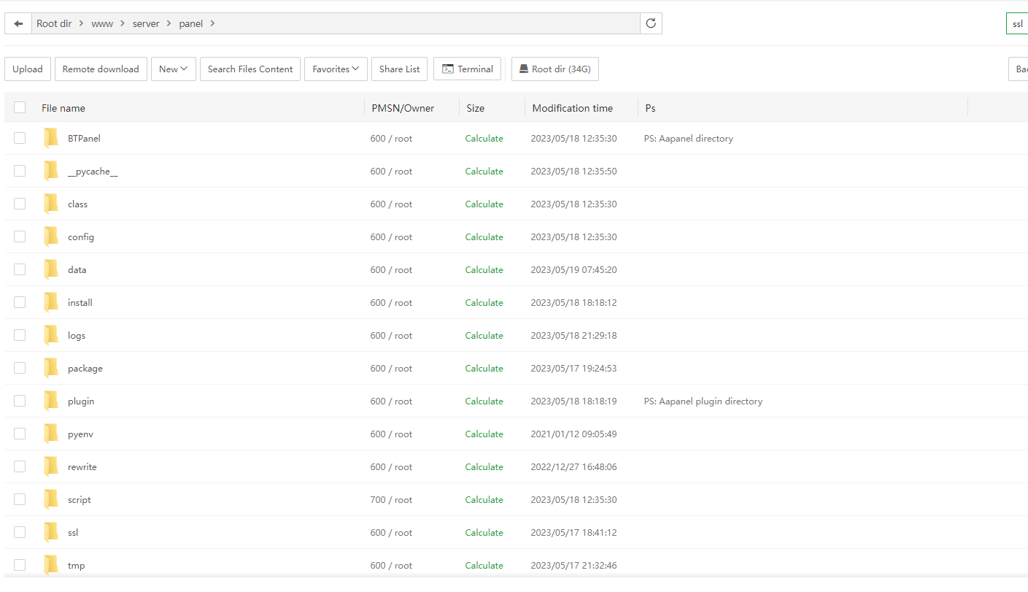The image size is (1028, 592).
Task: Expand the New dropdown menu
Action: [173, 69]
